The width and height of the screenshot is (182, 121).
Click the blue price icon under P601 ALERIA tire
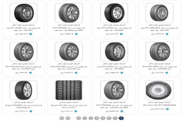coord(31,34)
